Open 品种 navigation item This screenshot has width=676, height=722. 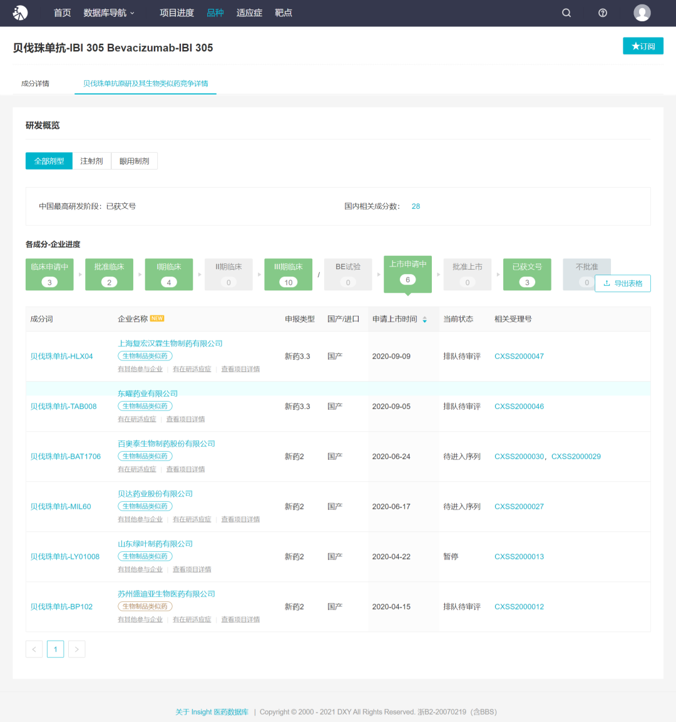[215, 13]
